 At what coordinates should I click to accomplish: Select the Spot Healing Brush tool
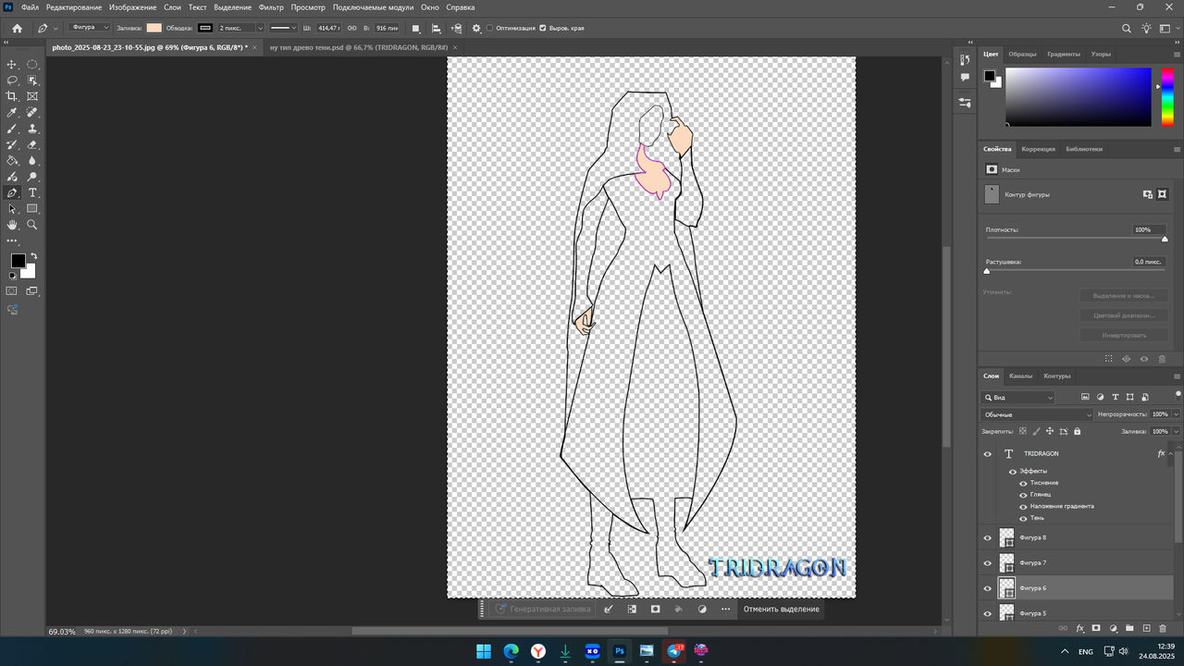32,113
